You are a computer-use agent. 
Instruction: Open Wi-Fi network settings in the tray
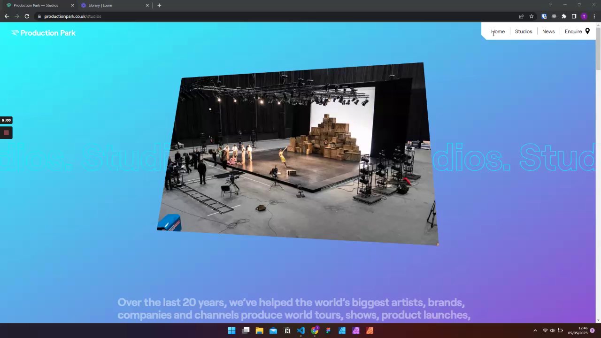545,330
